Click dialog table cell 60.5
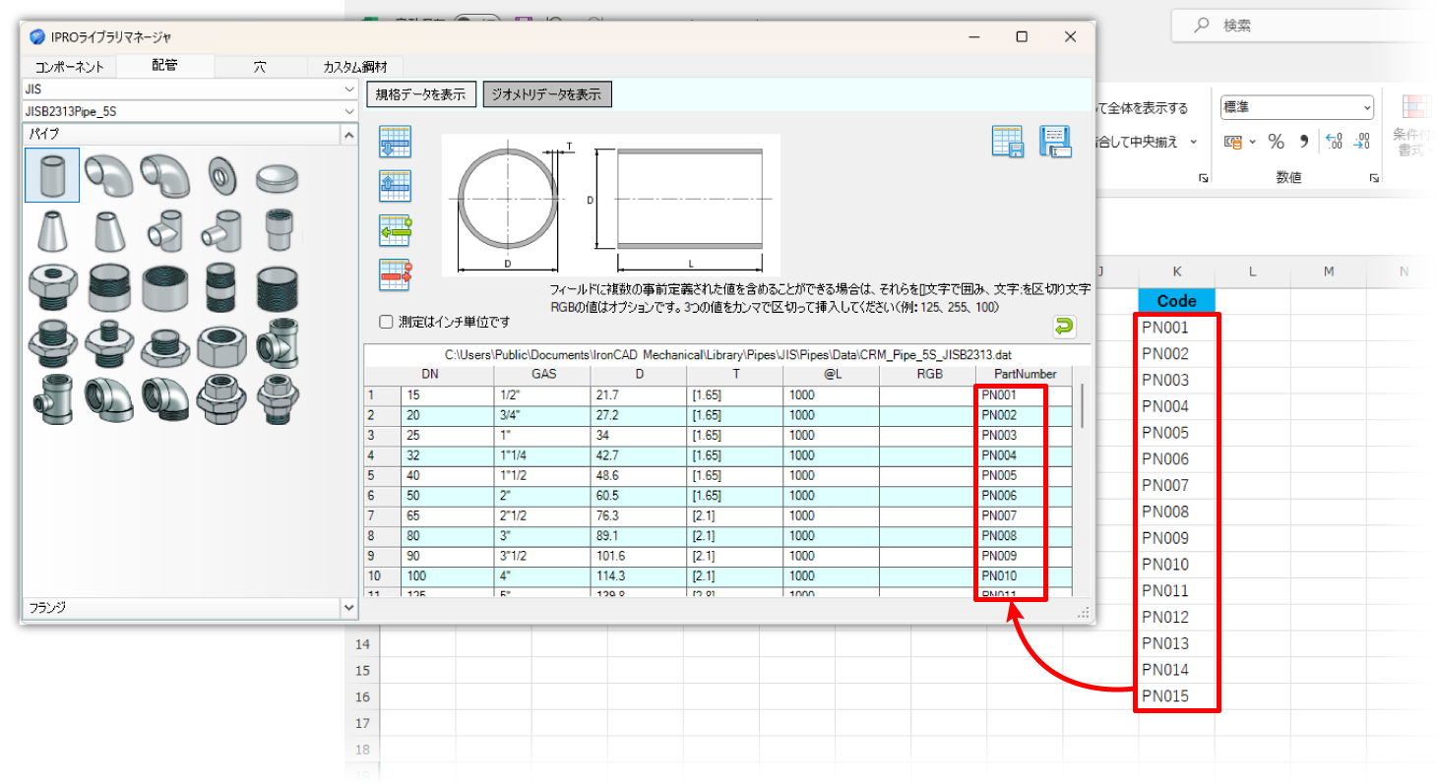 tap(639, 495)
